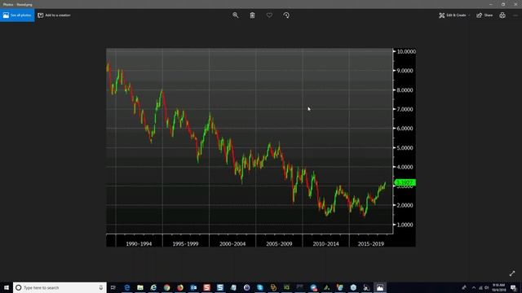522x293 pixels.
Task: Click the Share button
Action: [484, 15]
